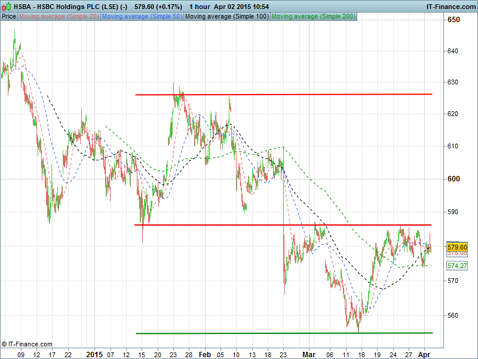Select Moving average (Simple 20) legend tab
Screen dimensions: 478x359
point(59,16)
